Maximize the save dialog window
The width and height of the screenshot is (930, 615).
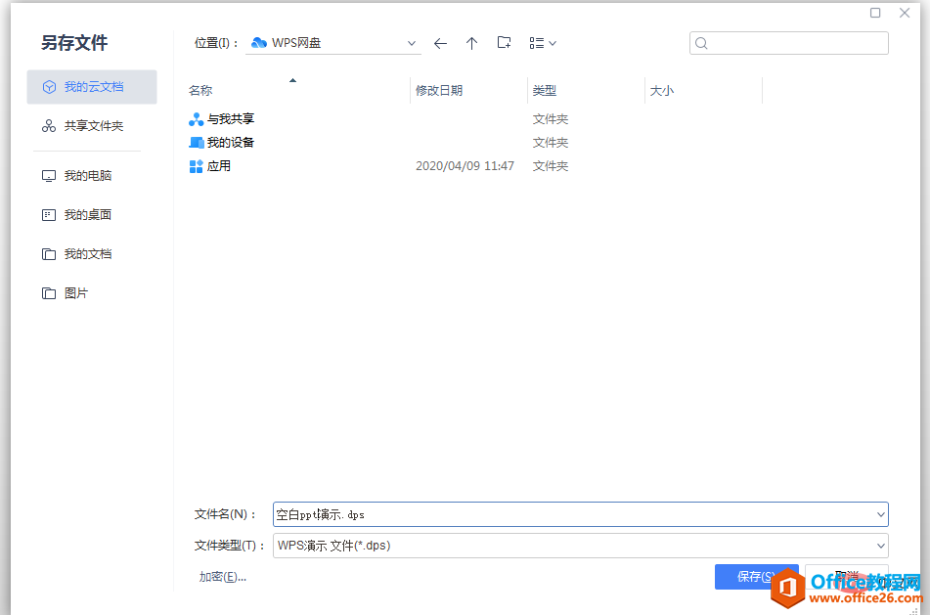[875, 13]
